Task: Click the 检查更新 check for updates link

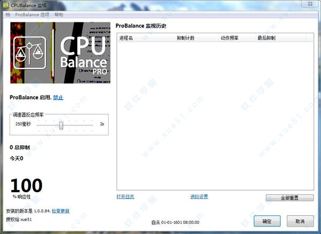Action: (60, 210)
